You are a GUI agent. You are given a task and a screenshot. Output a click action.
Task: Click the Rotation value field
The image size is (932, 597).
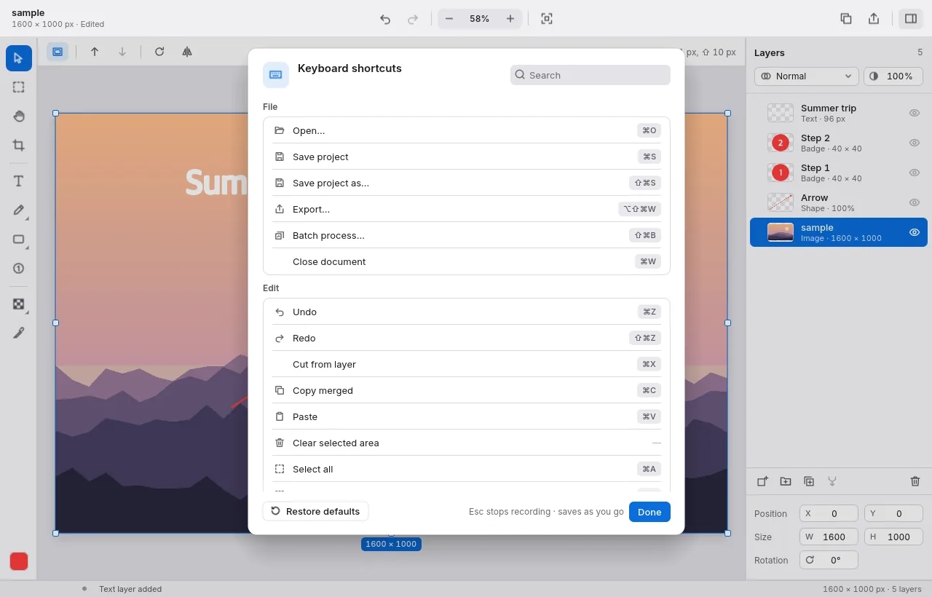tap(829, 560)
